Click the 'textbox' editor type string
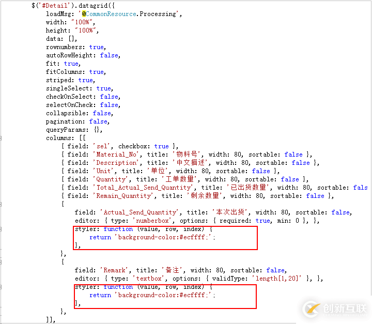Viewport: 372px width, 324px height. 149,279
